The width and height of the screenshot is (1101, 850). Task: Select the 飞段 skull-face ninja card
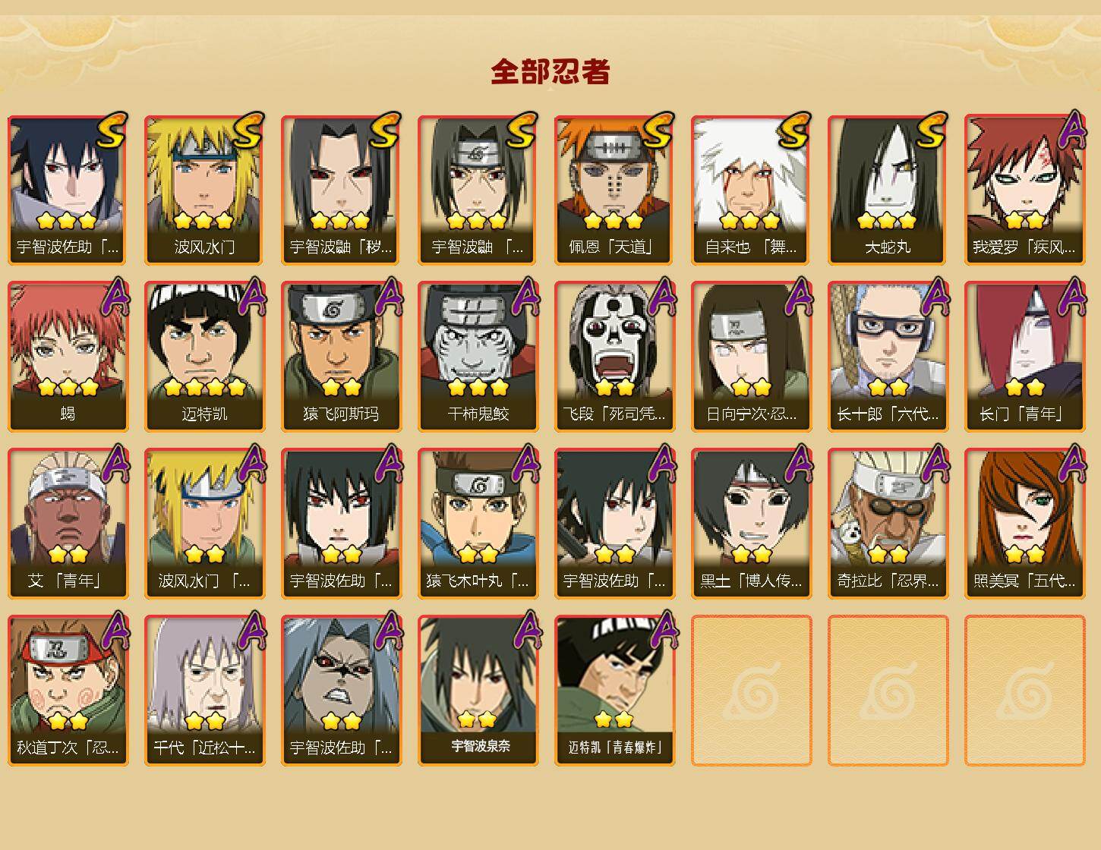click(614, 357)
